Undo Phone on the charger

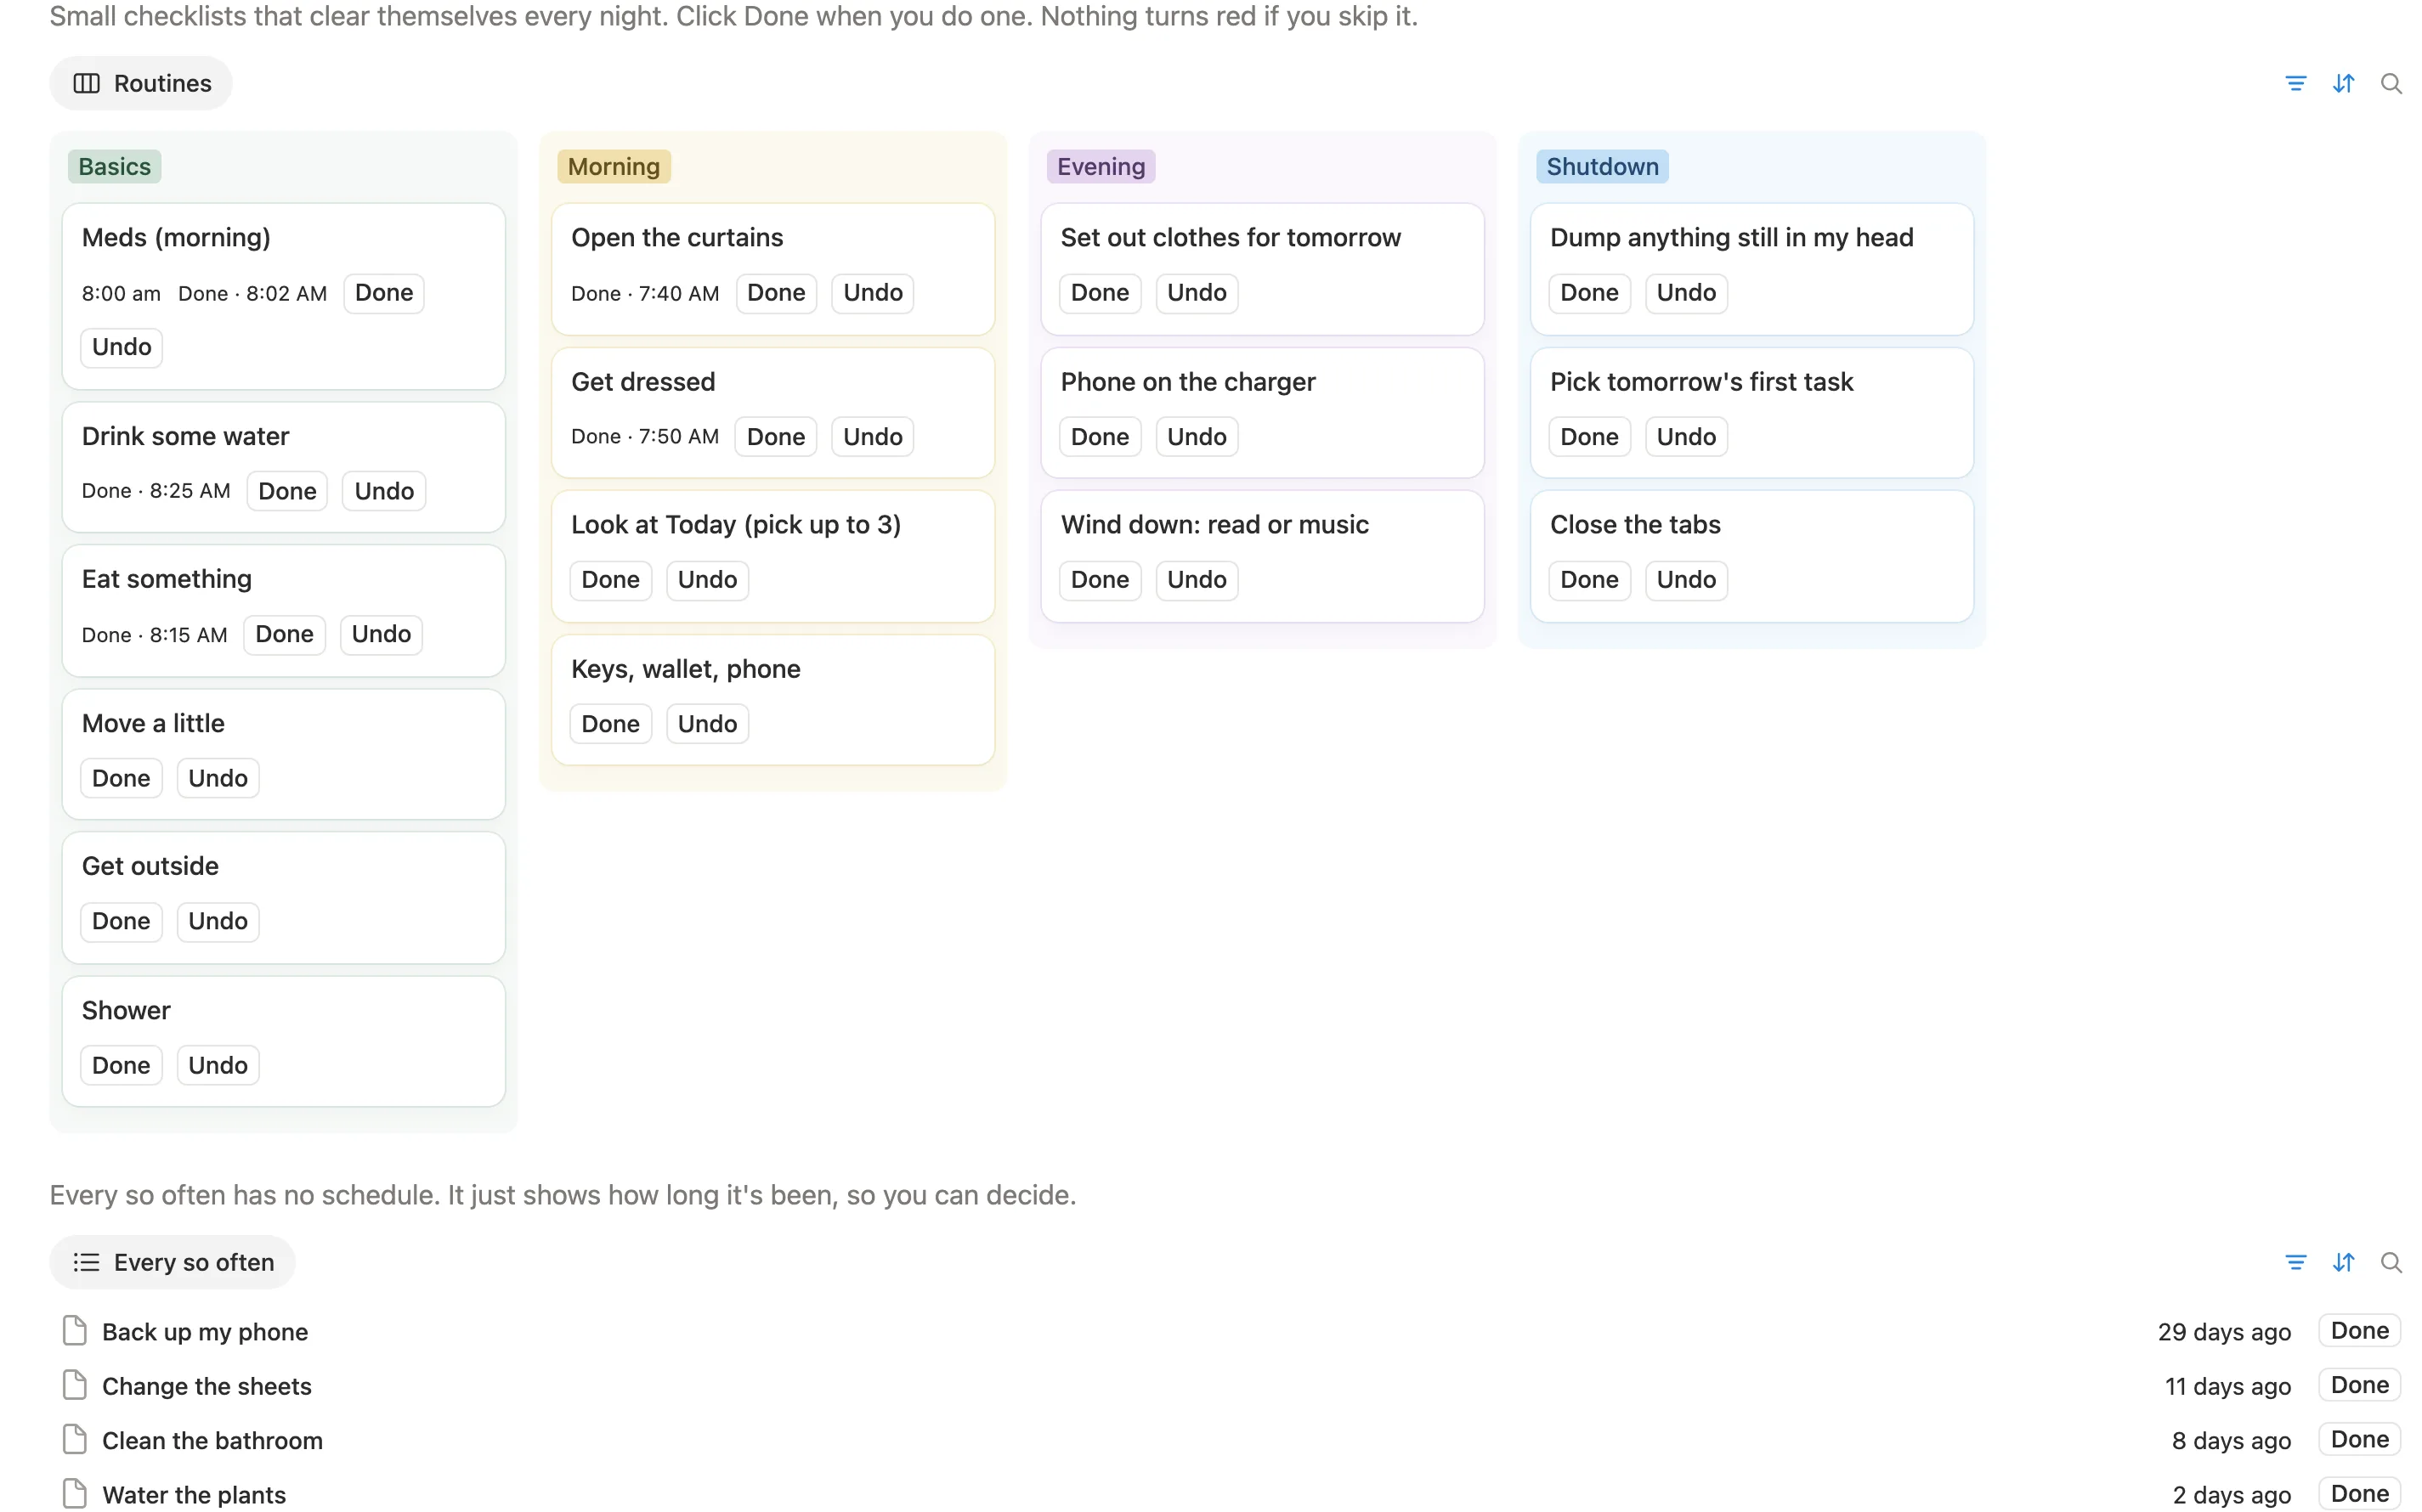[x=1197, y=437]
